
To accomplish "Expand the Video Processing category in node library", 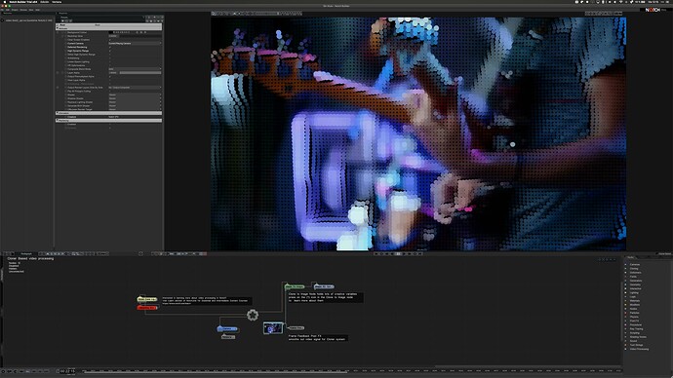I will click(625, 349).
